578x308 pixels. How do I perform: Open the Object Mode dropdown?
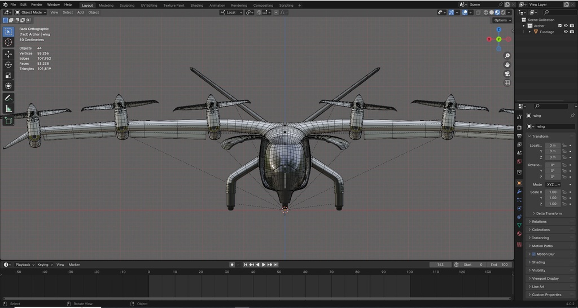coord(30,12)
